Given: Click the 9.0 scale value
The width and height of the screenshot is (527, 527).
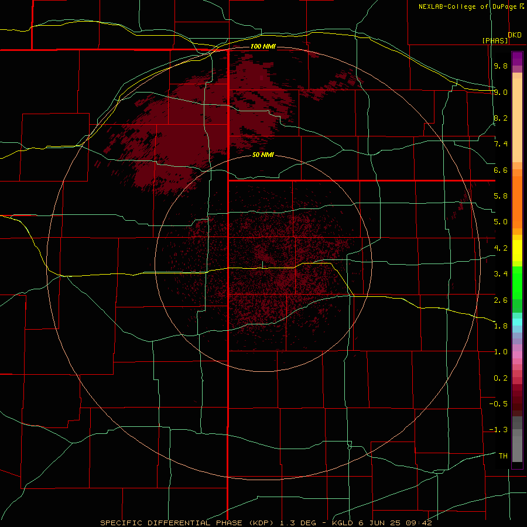Looking at the screenshot, I should pos(501,92).
